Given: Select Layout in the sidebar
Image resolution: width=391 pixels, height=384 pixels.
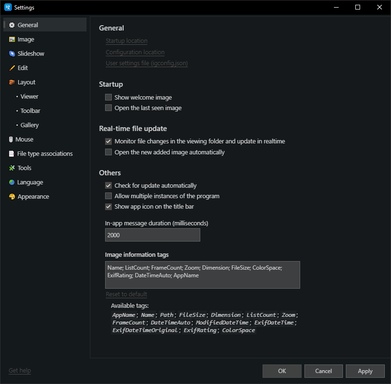Looking at the screenshot, I should coord(45,82).
